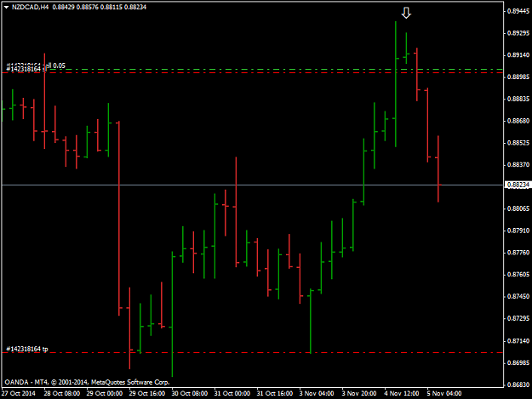
Task: Click the 0.88985 price axis label
Action: coord(518,77)
